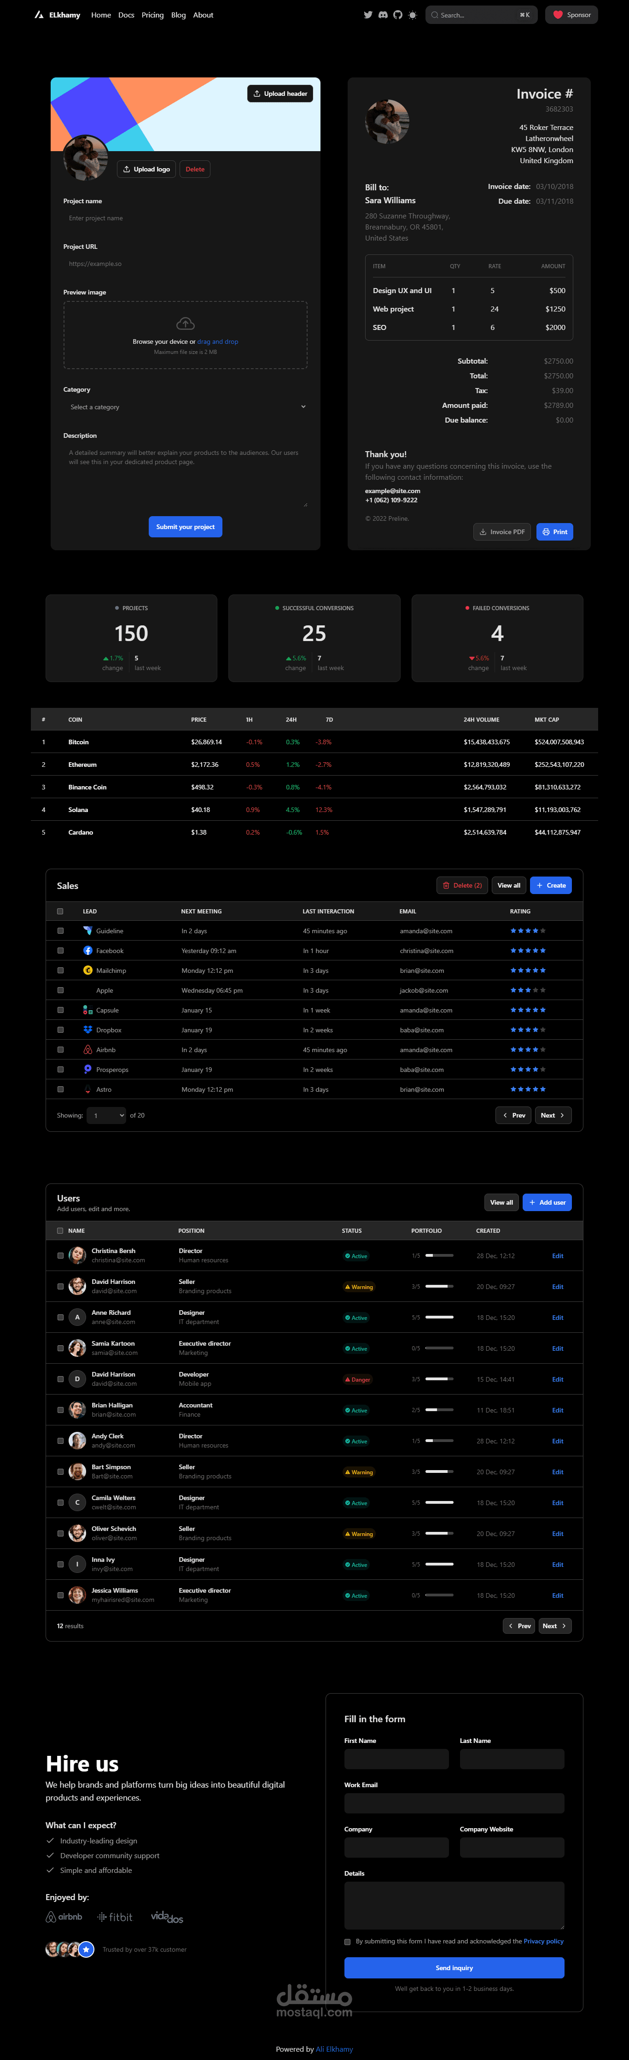Viewport: 629px width, 2060px height.
Task: Click Add user button
Action: [547, 1203]
